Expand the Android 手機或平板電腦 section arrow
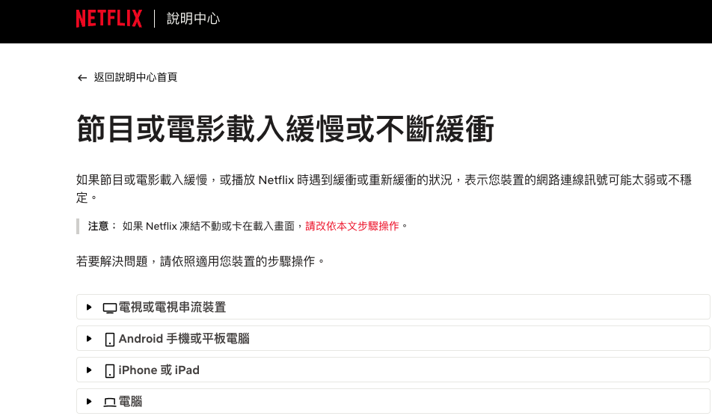 [x=89, y=338]
